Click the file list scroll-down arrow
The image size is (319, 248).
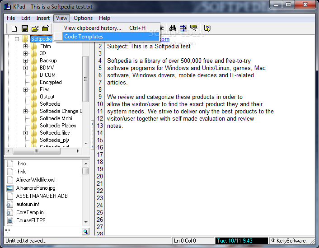click(86, 222)
